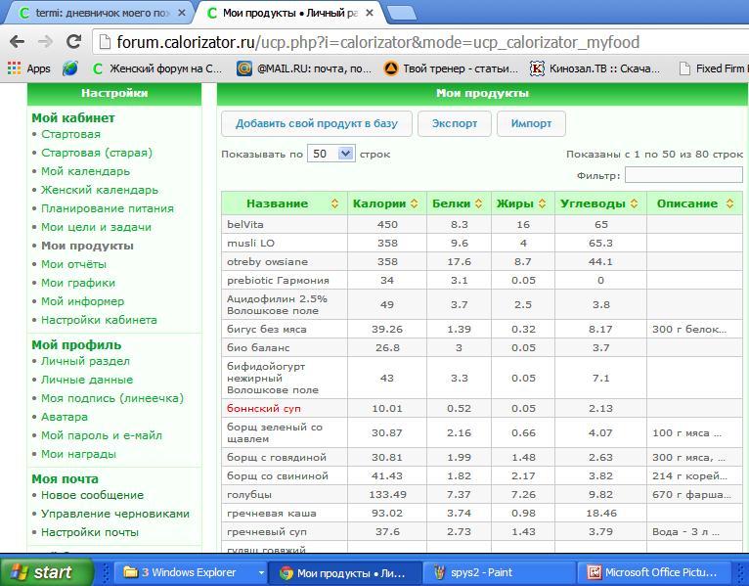Click the Импорт button
This screenshot has height=586, width=749.
tap(531, 124)
